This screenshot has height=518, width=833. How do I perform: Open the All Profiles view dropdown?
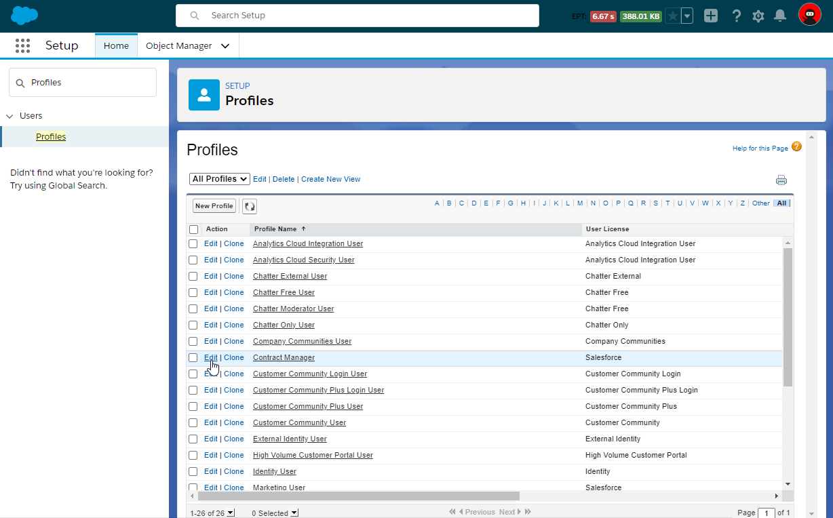tap(220, 179)
